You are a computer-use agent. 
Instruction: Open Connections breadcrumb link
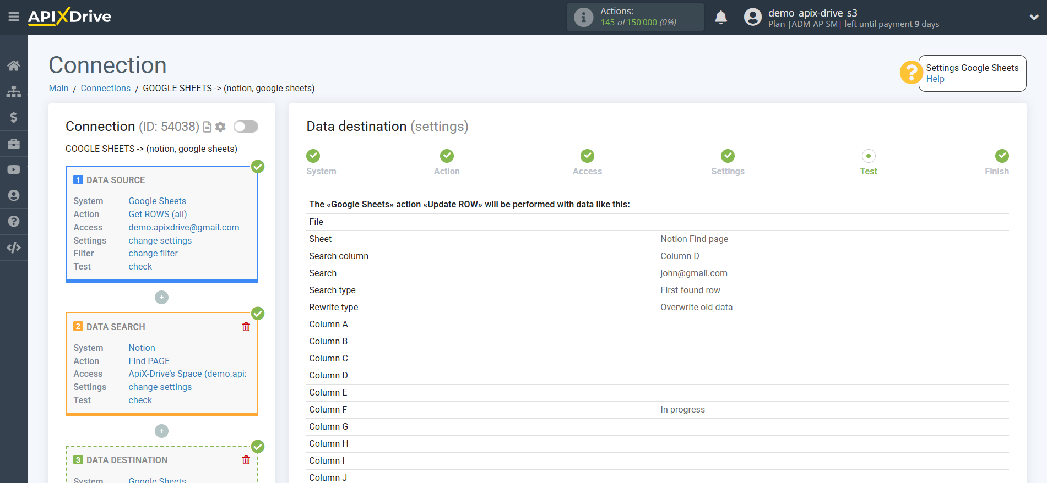click(x=105, y=88)
